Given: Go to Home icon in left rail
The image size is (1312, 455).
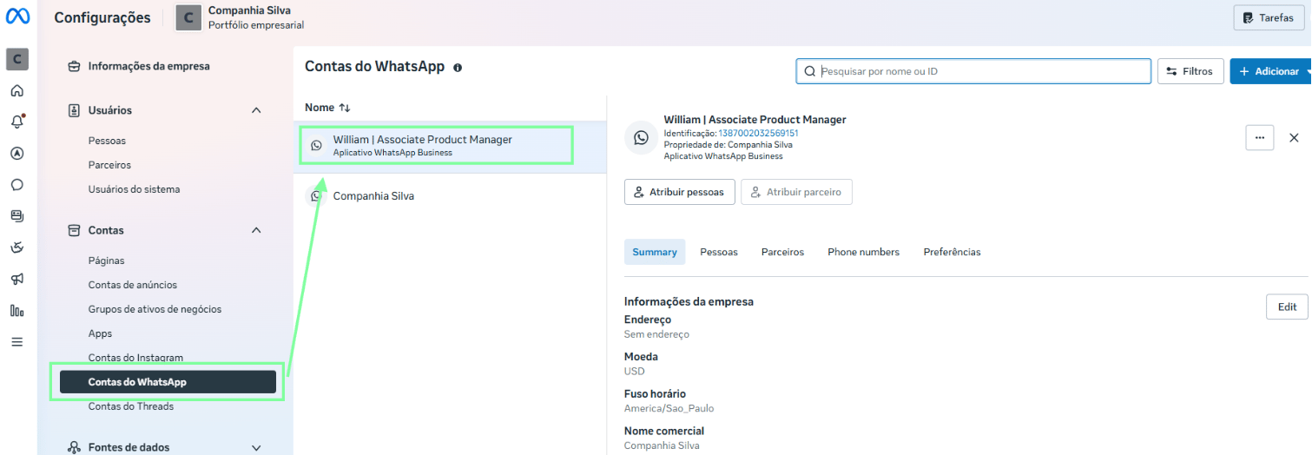Looking at the screenshot, I should (17, 90).
